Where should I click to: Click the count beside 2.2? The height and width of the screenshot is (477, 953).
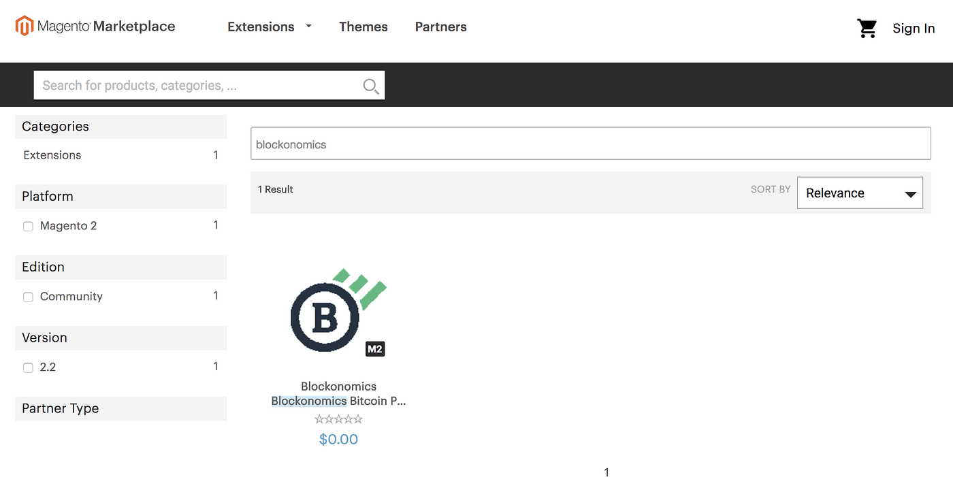pos(216,367)
